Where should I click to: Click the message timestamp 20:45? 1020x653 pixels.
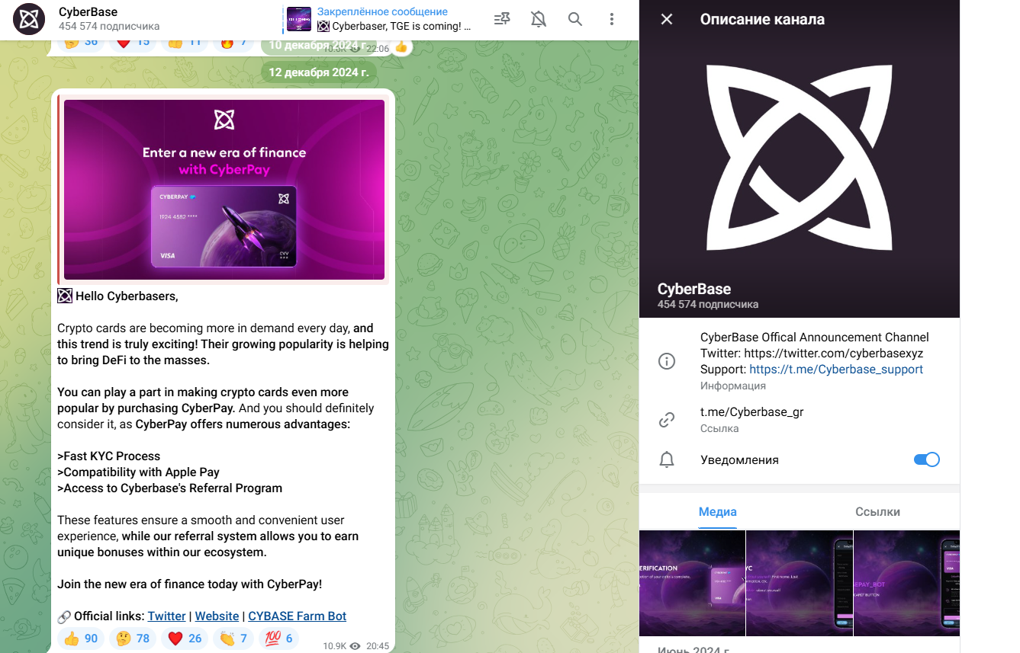[x=378, y=646]
